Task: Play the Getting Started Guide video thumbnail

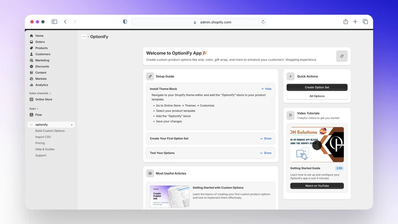Action: [317, 145]
